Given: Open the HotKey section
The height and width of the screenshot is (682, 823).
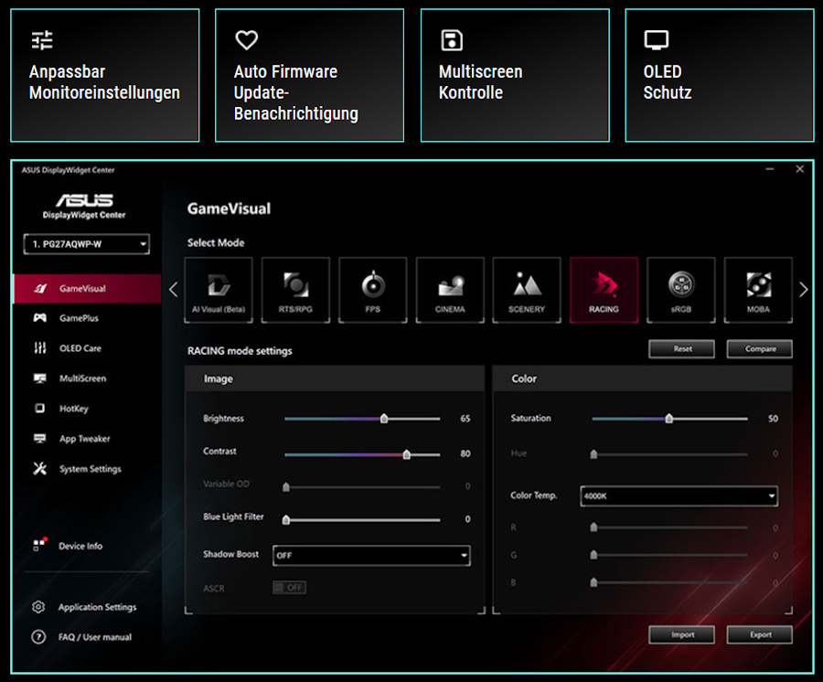Looking at the screenshot, I should [x=87, y=408].
